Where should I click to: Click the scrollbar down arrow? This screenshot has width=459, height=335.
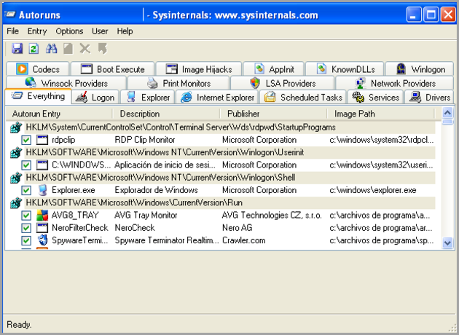447,243
